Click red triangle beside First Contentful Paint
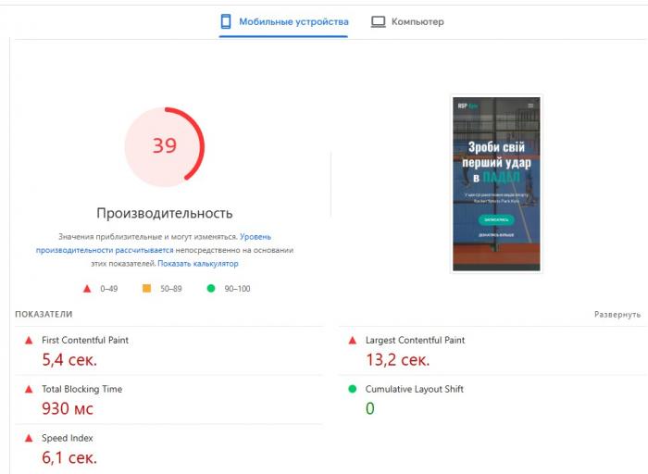The width and height of the screenshot is (648, 474). pos(29,341)
